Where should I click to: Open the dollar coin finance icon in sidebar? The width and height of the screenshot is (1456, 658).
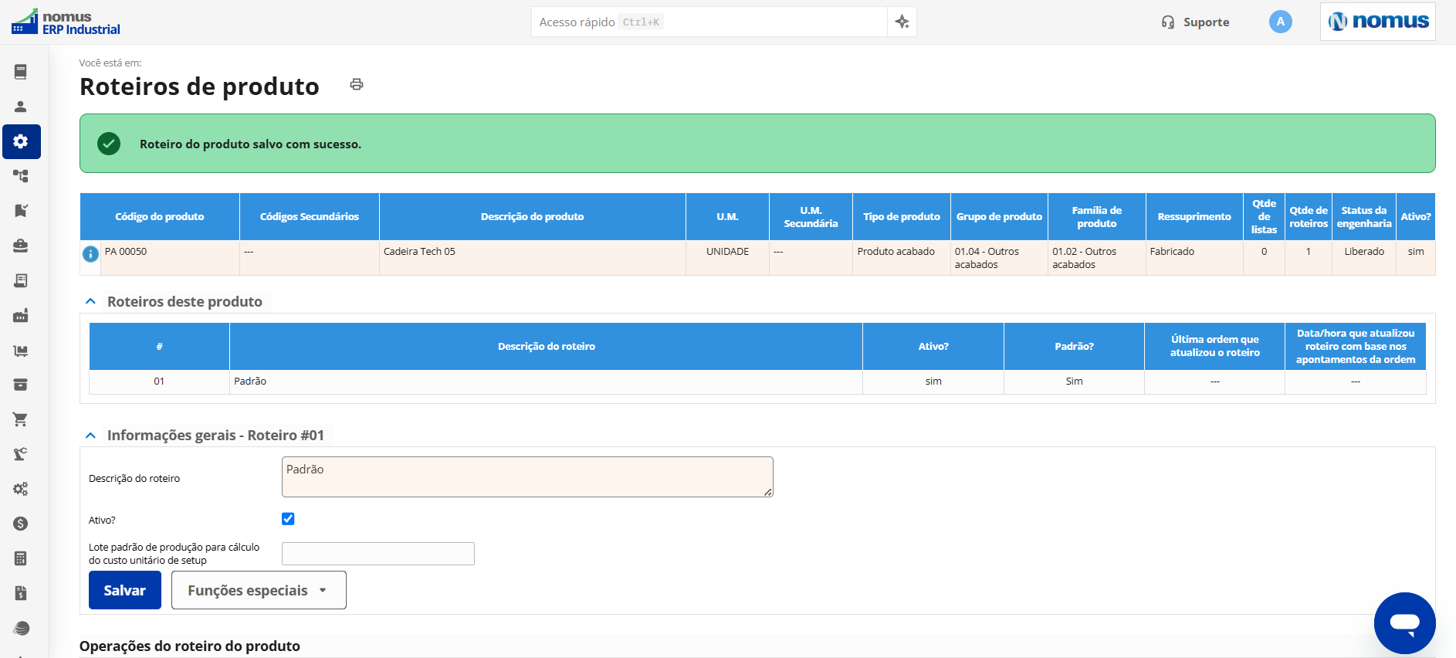[21, 524]
